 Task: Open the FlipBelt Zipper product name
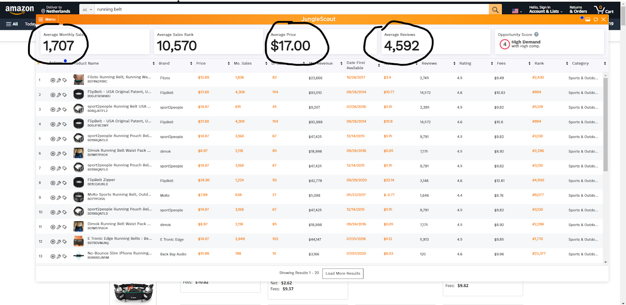[x=101, y=180]
